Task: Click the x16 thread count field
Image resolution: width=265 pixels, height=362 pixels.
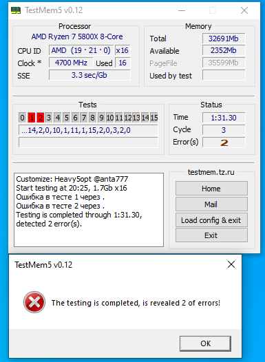Action: point(123,50)
